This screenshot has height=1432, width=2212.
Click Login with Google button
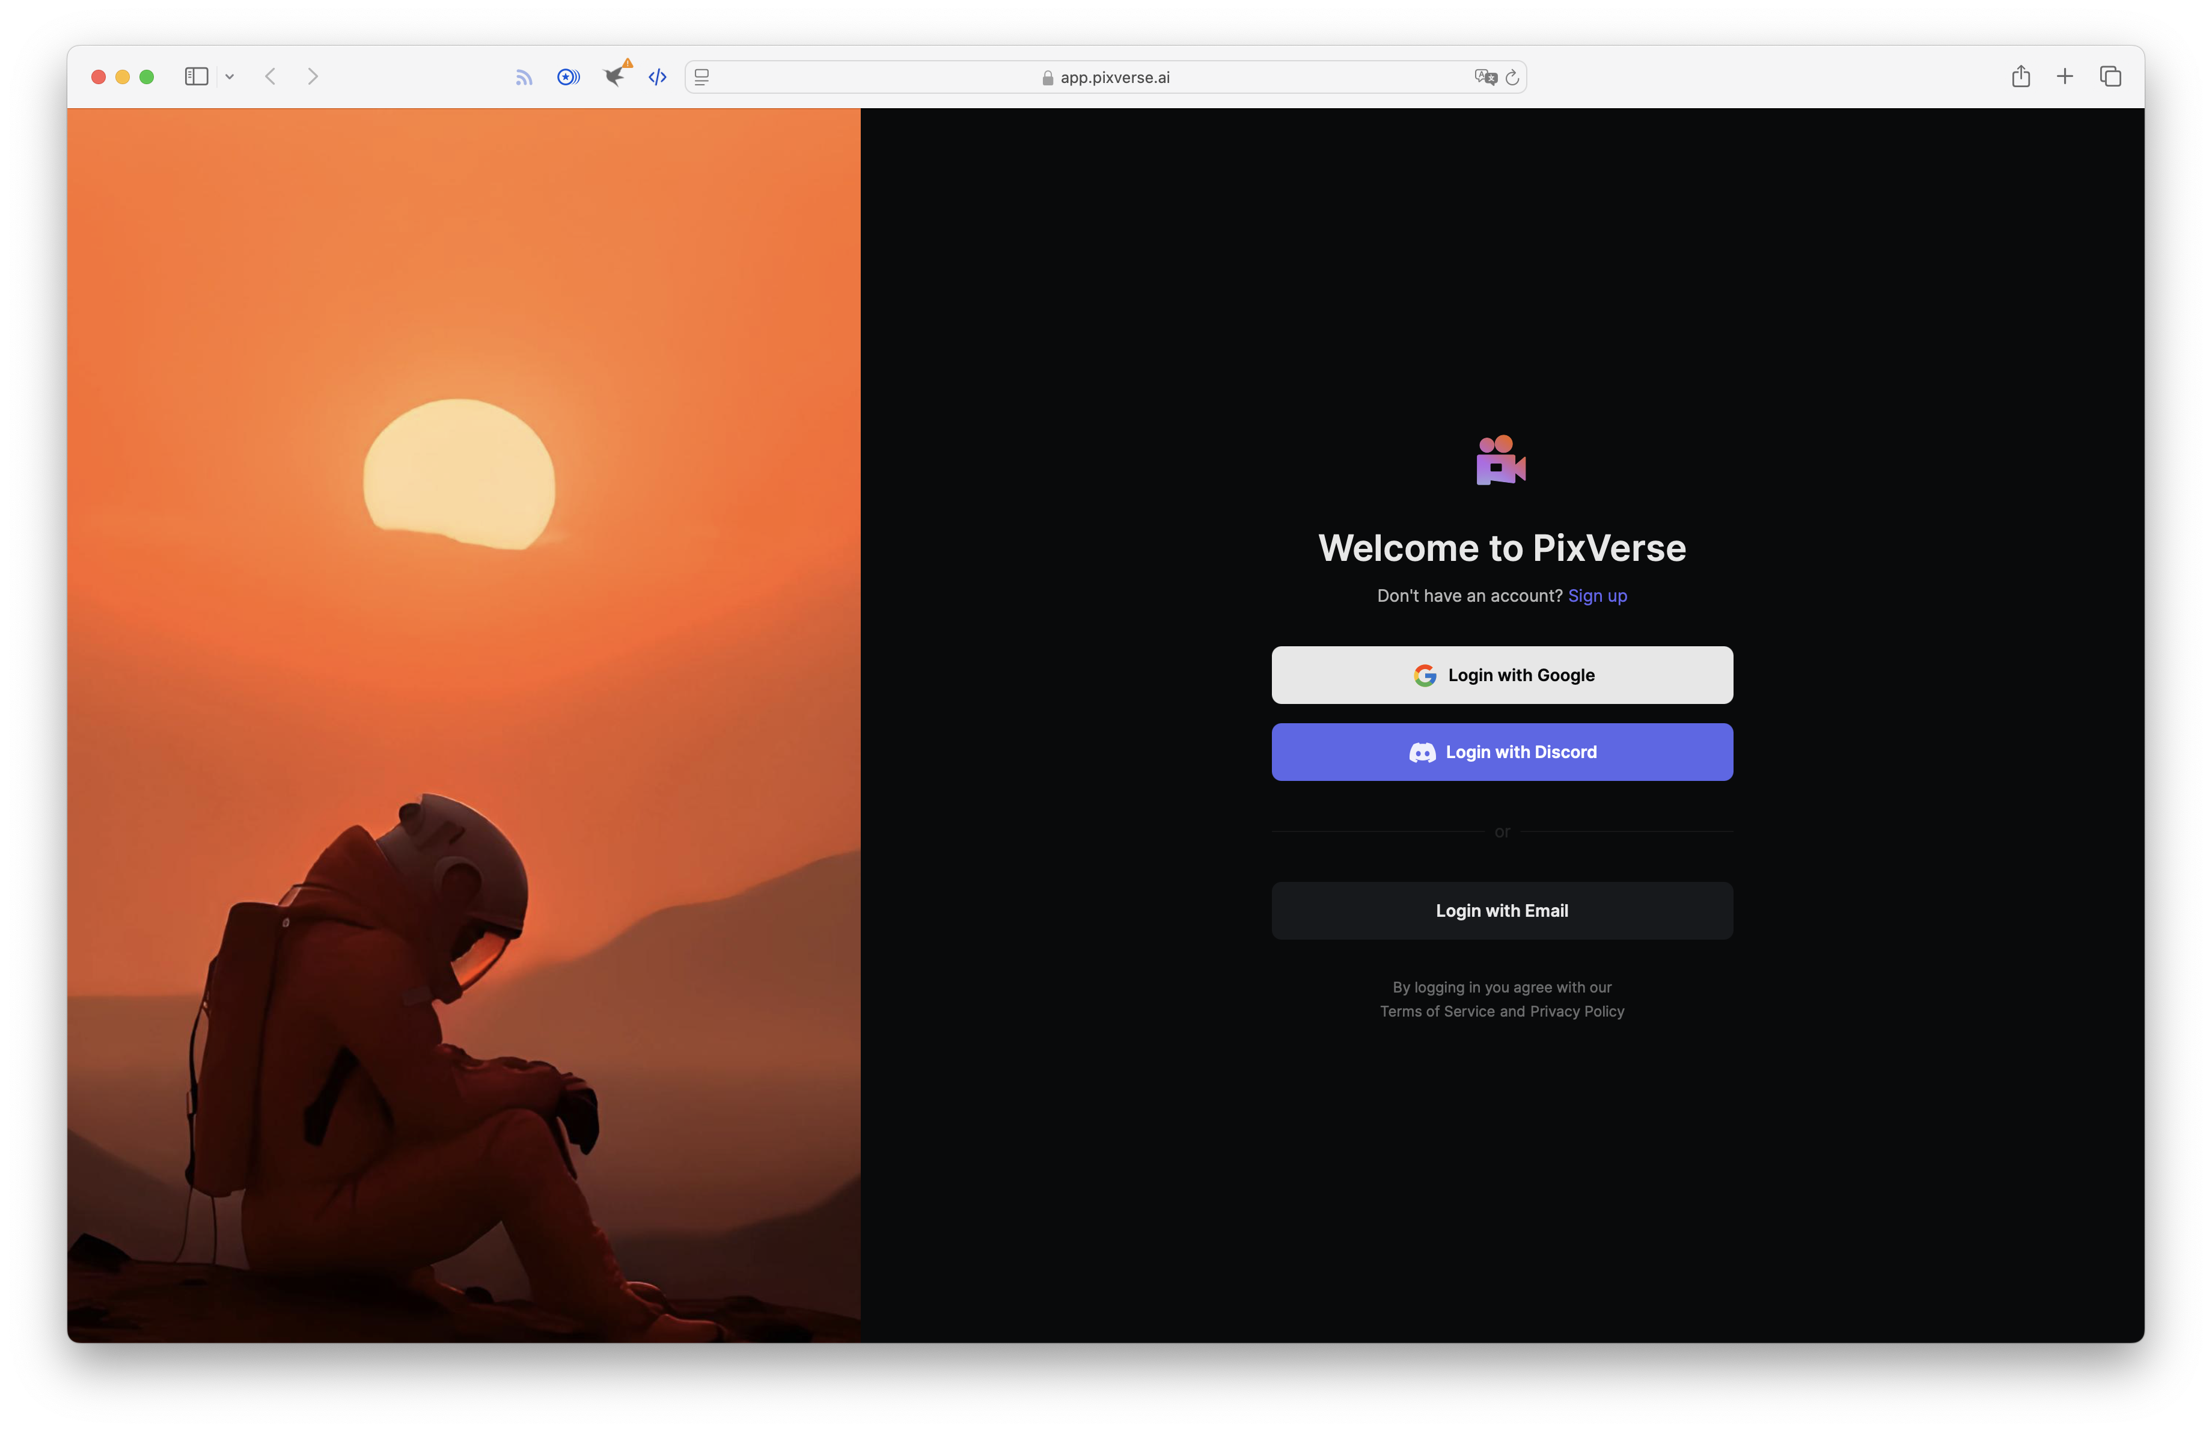1502,675
